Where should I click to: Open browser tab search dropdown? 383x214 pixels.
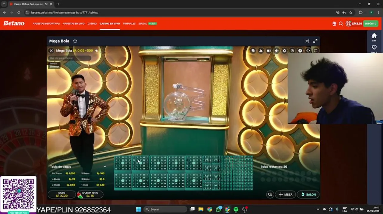4,4
